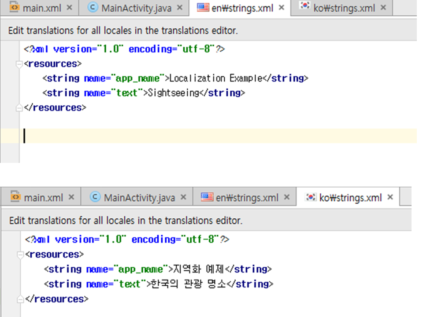Click the US flag icon in lower tab bar
Image resolution: width=423 pixels, height=317 pixels.
coord(207,197)
